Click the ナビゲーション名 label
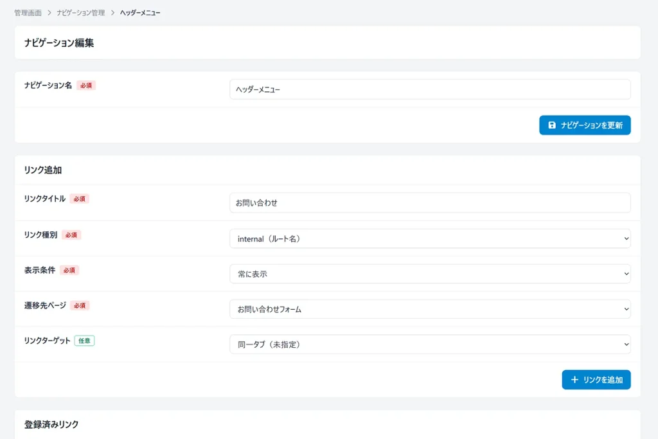The width and height of the screenshot is (658, 439). click(48, 85)
